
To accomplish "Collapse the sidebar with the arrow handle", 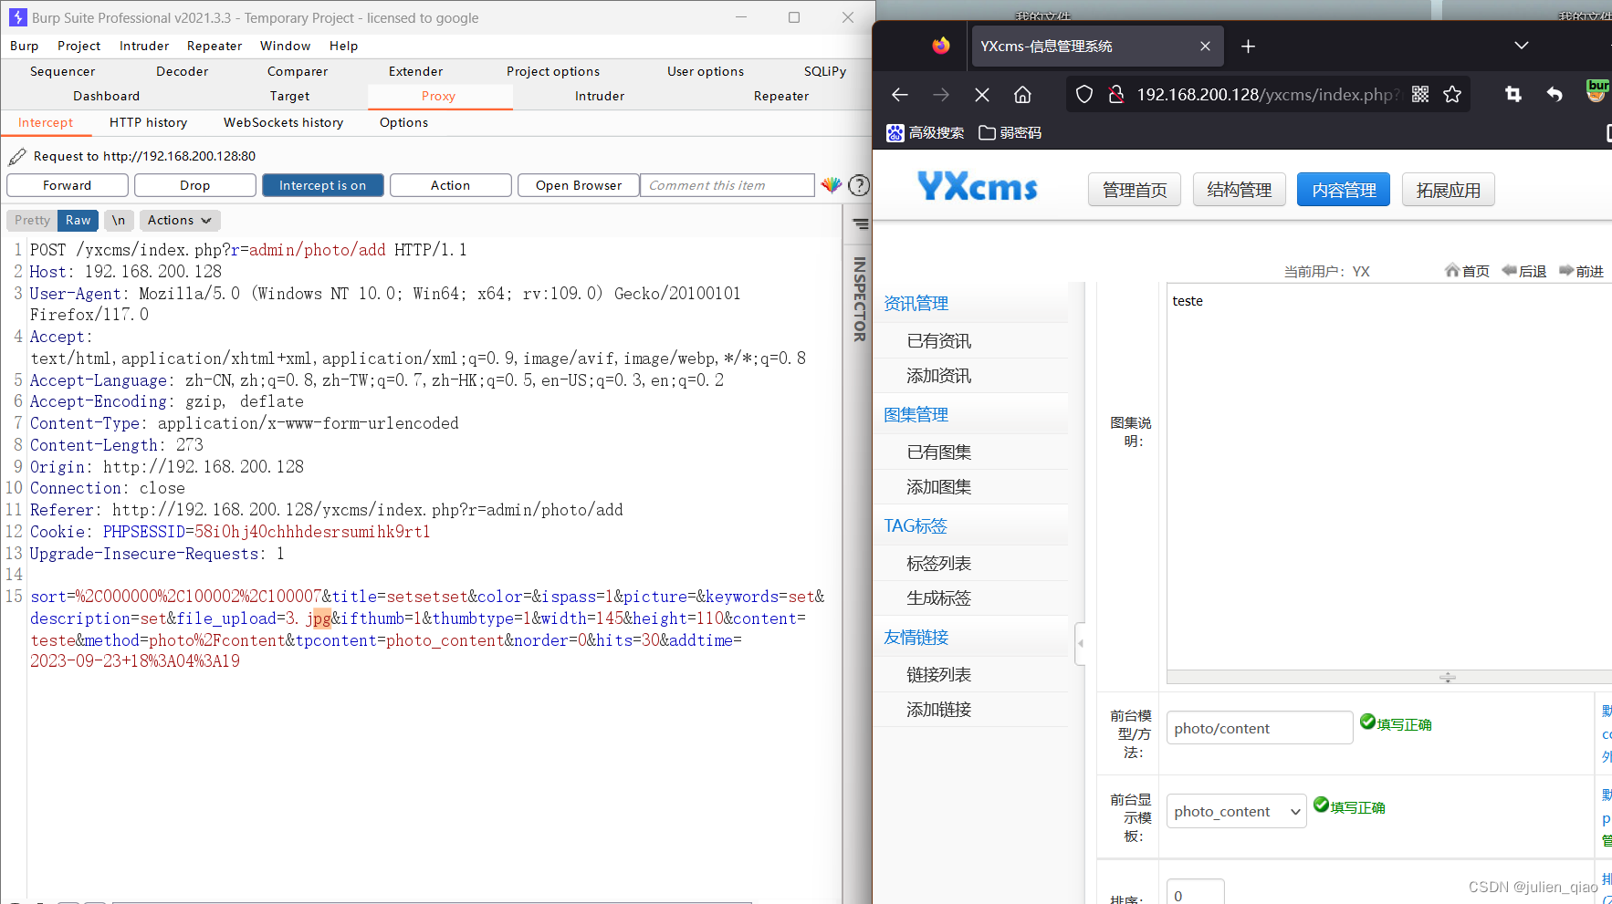I will 1081,643.
